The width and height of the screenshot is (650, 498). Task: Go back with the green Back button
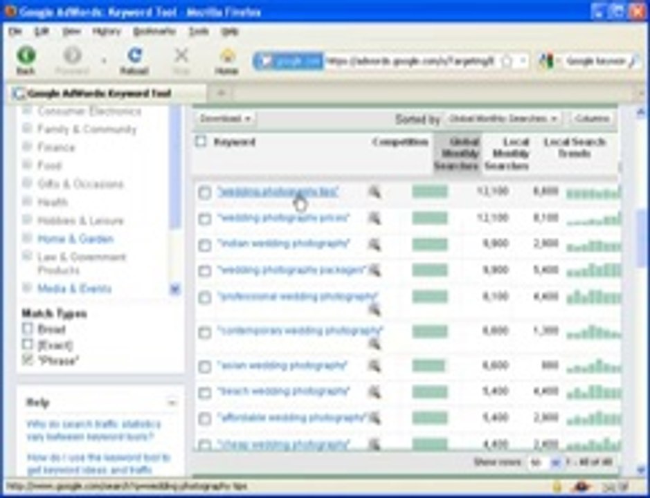[26, 56]
